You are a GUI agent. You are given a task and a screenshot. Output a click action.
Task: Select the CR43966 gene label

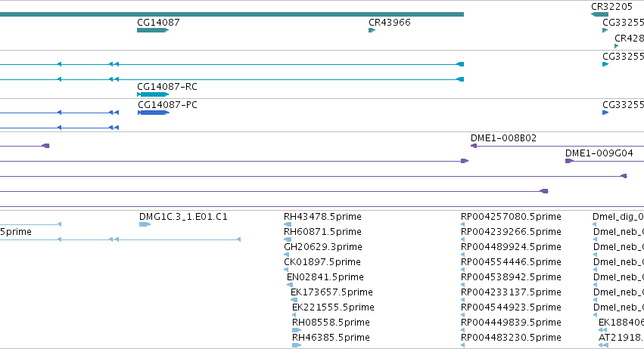click(x=390, y=23)
